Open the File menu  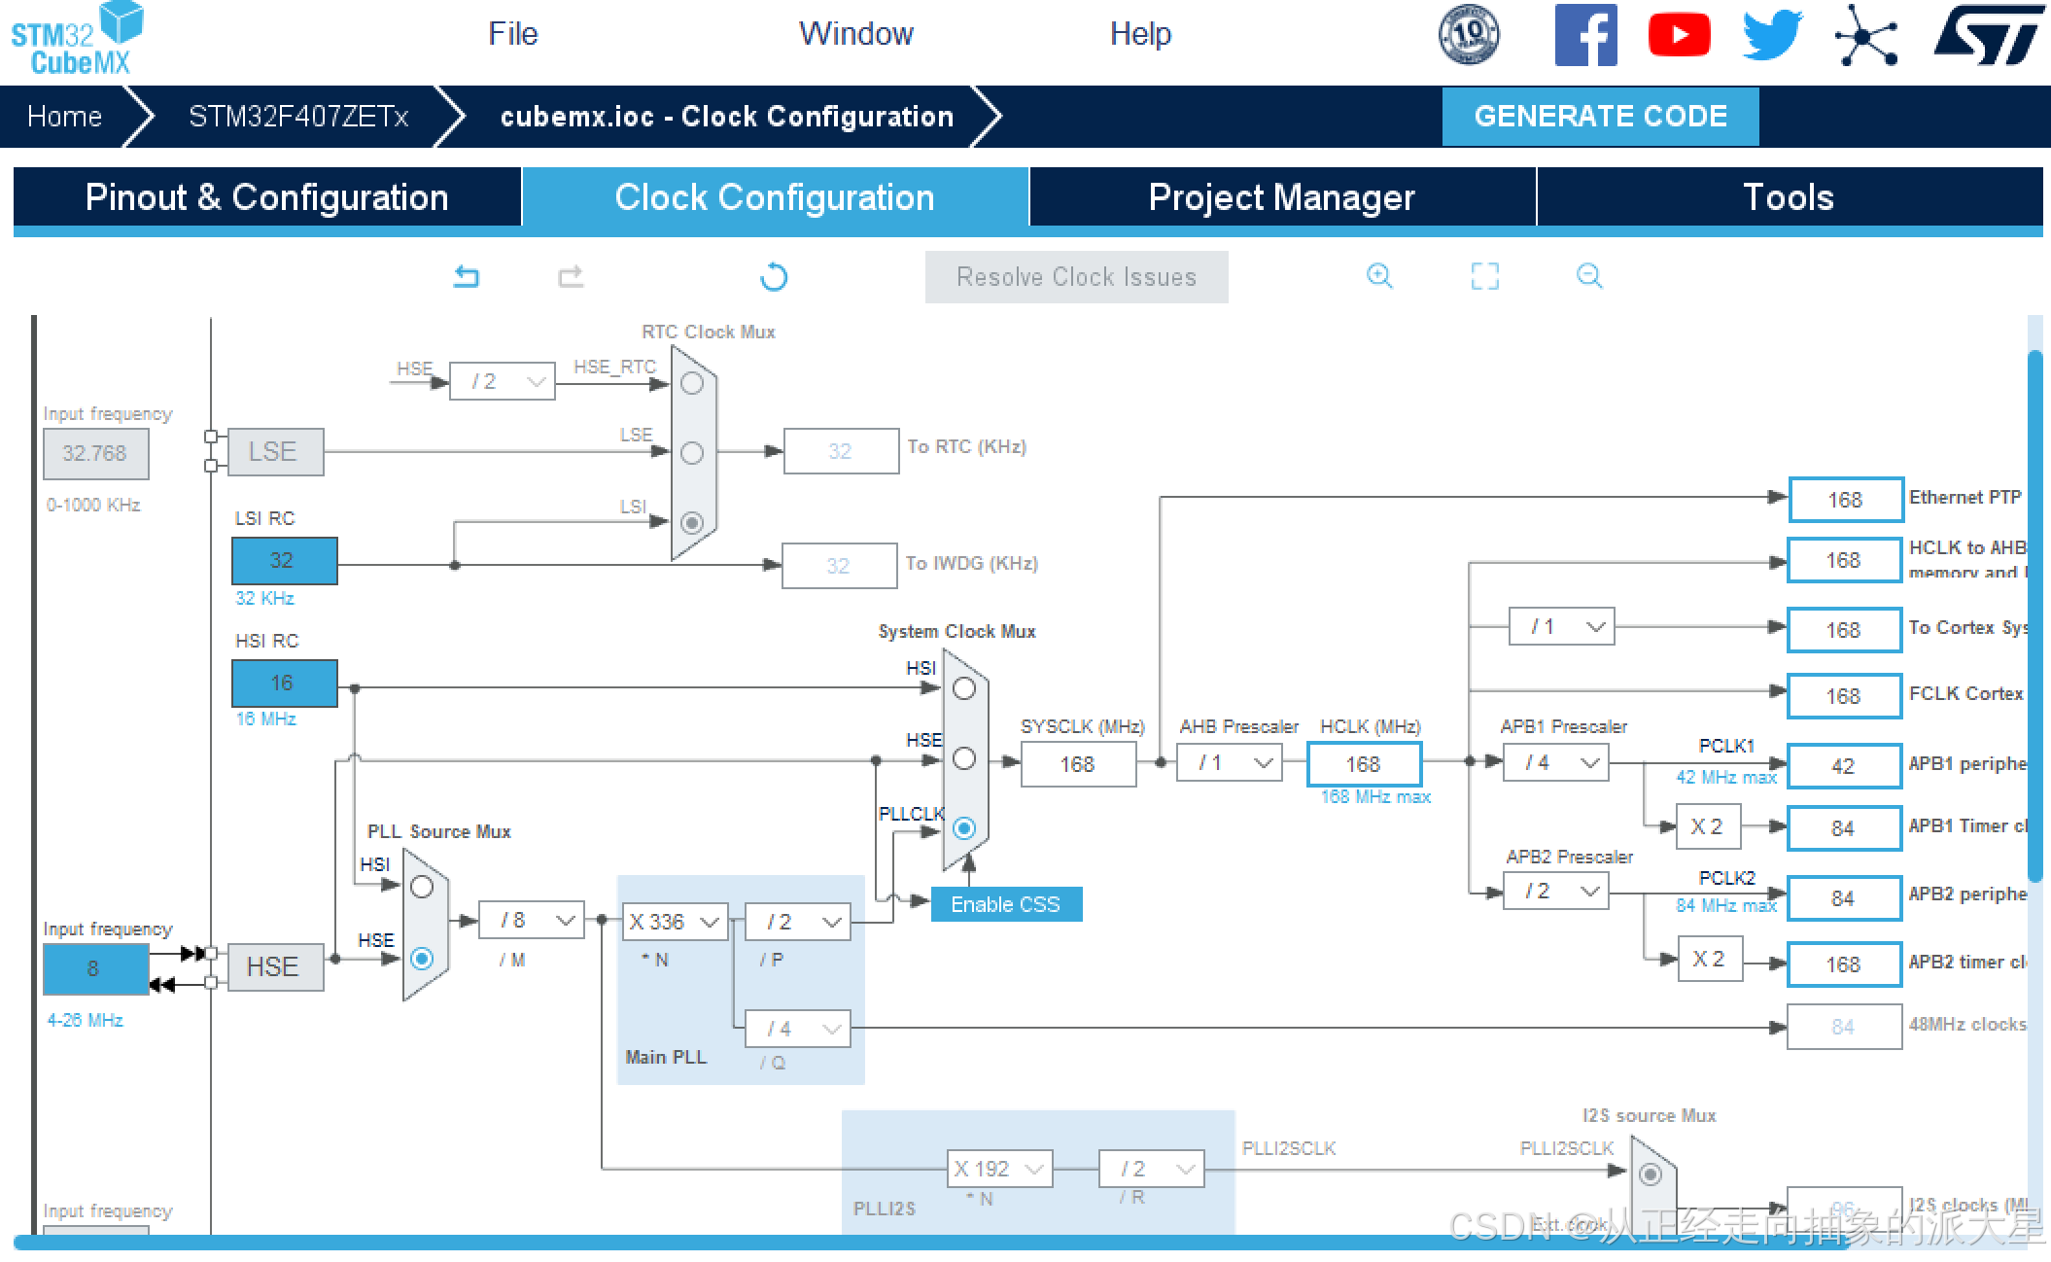pos(512,34)
